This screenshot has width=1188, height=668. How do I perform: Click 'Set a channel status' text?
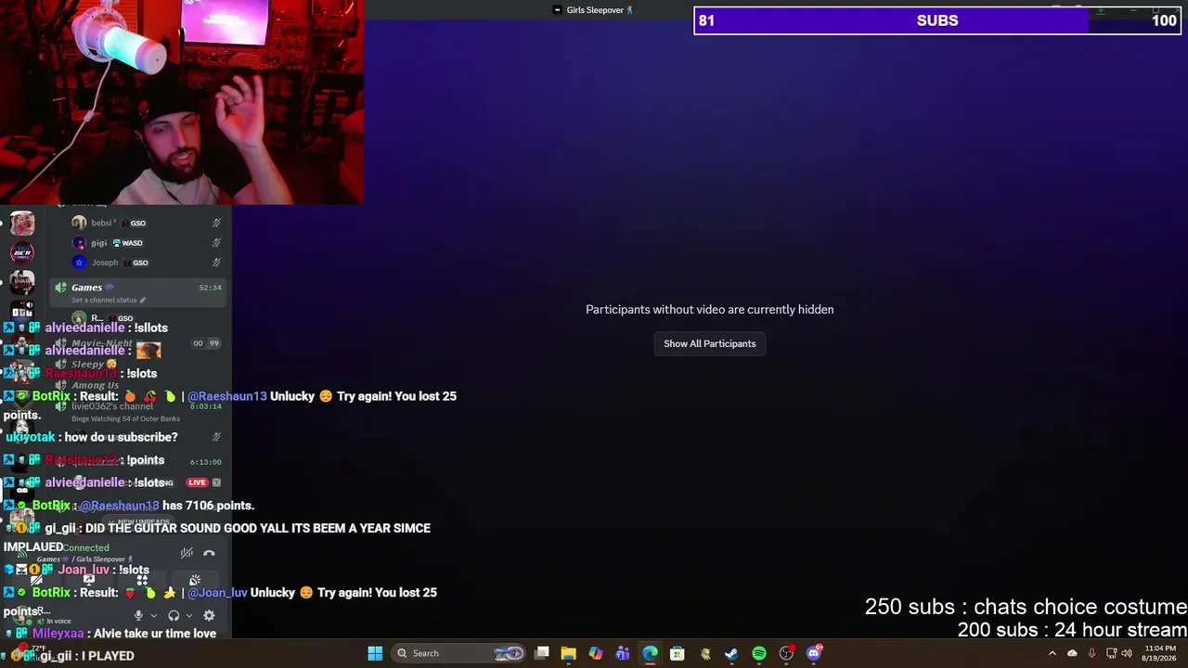click(104, 301)
